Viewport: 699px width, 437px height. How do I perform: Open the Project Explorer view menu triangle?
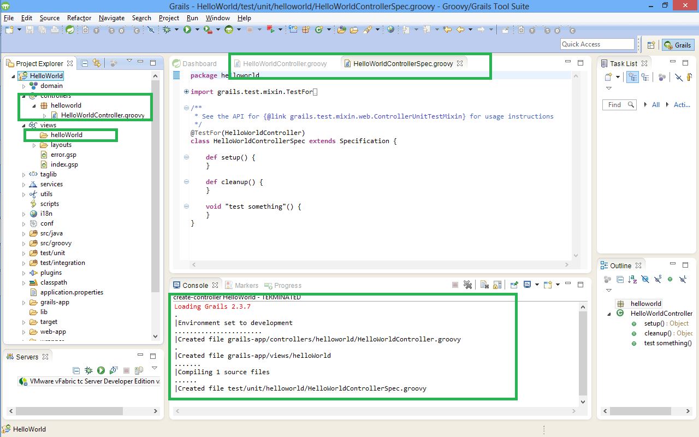coord(129,61)
